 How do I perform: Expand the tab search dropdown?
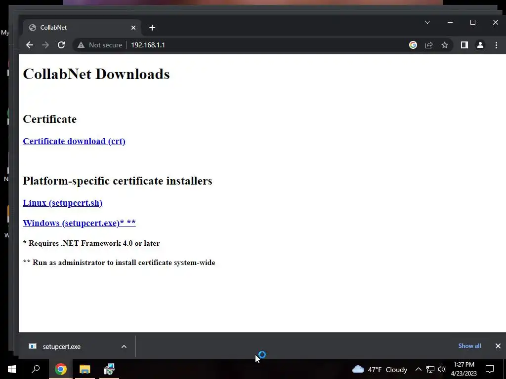coord(427,22)
